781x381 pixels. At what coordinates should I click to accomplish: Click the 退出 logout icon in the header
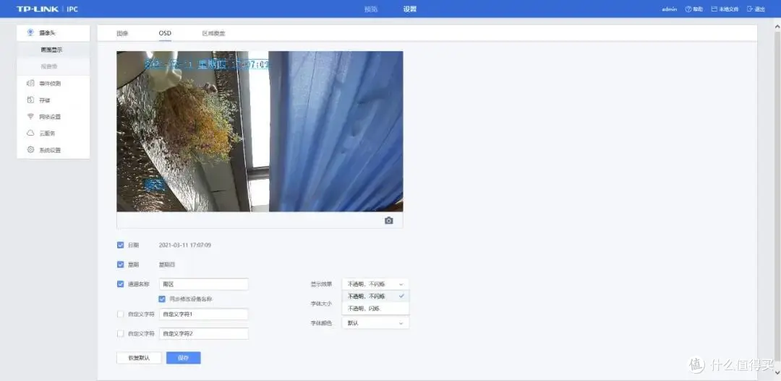748,9
